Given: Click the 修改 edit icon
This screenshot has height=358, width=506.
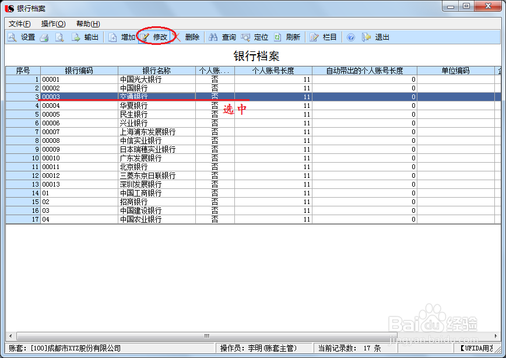Looking at the screenshot, I should click(x=144, y=37).
